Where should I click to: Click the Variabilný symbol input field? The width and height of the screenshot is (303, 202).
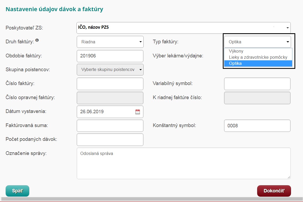(x=257, y=84)
